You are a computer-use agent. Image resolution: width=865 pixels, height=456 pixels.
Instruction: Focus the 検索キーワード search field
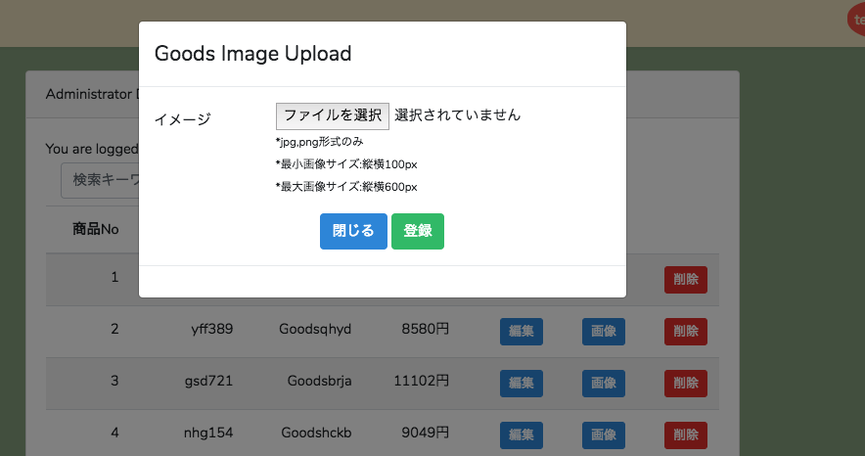point(99,181)
